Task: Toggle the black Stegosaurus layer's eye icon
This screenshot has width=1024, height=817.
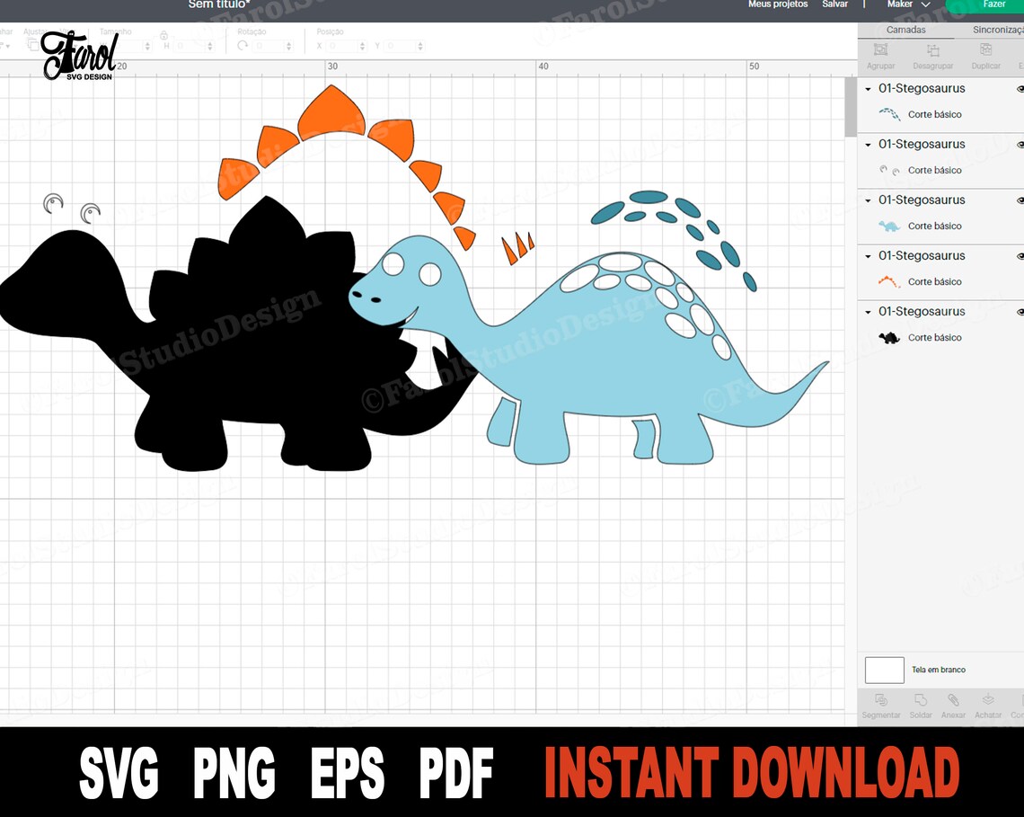Action: pos(1019,312)
